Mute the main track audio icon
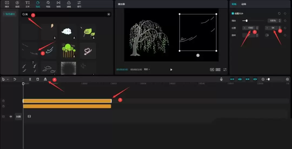 pos(11,117)
